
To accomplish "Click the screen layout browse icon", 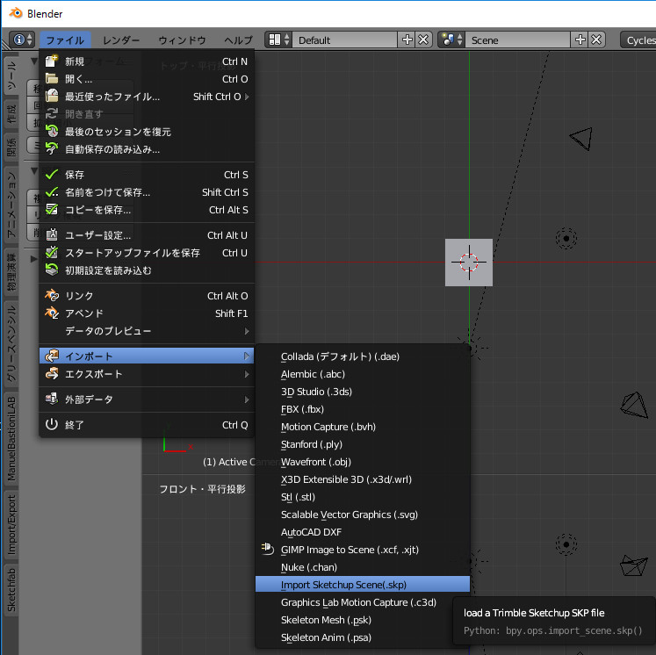I will point(278,40).
